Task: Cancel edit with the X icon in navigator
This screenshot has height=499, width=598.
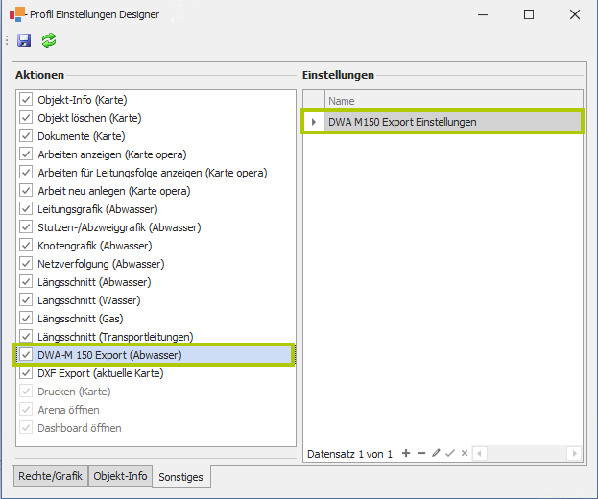Action: (465, 453)
